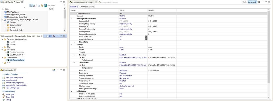Select the Properties tab
This screenshot has width=273, height=101.
74,7
